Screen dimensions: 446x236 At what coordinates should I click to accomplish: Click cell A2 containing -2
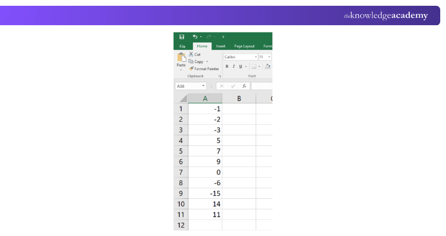(205, 120)
